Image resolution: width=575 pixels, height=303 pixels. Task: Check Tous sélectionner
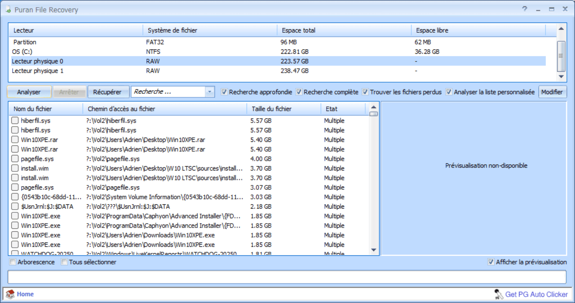pyautogui.click(x=64, y=262)
